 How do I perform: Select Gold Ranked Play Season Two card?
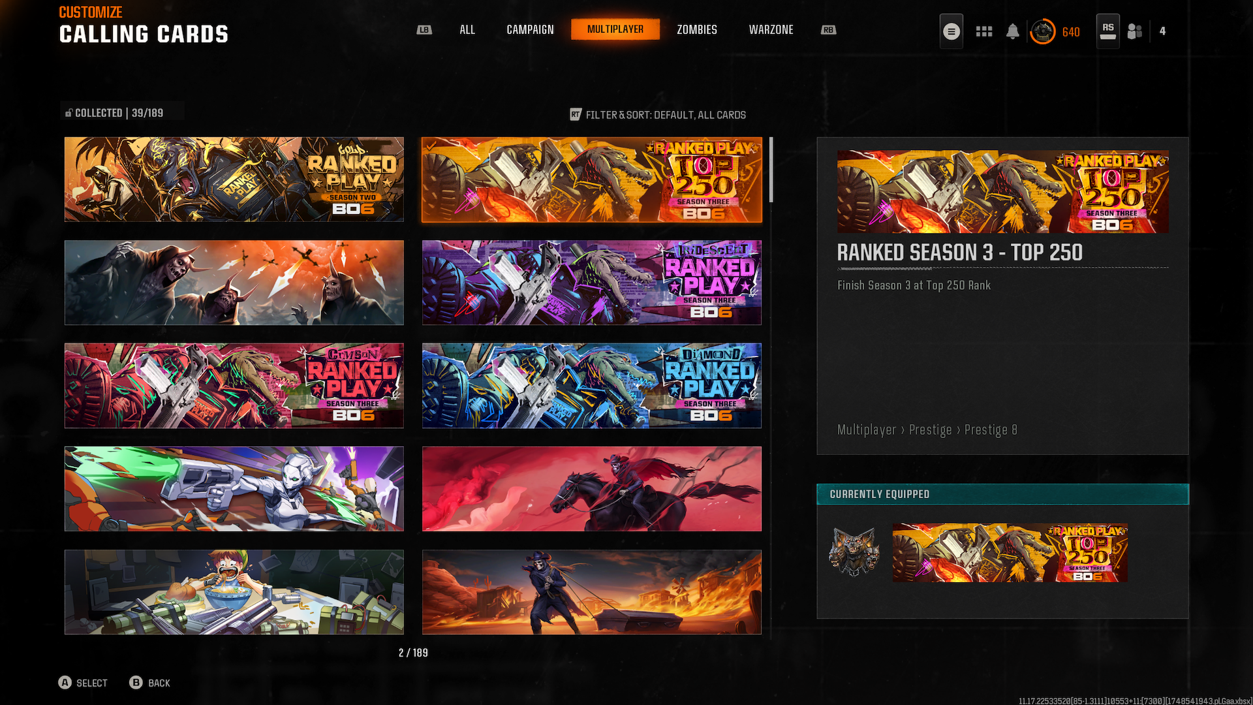pos(234,180)
